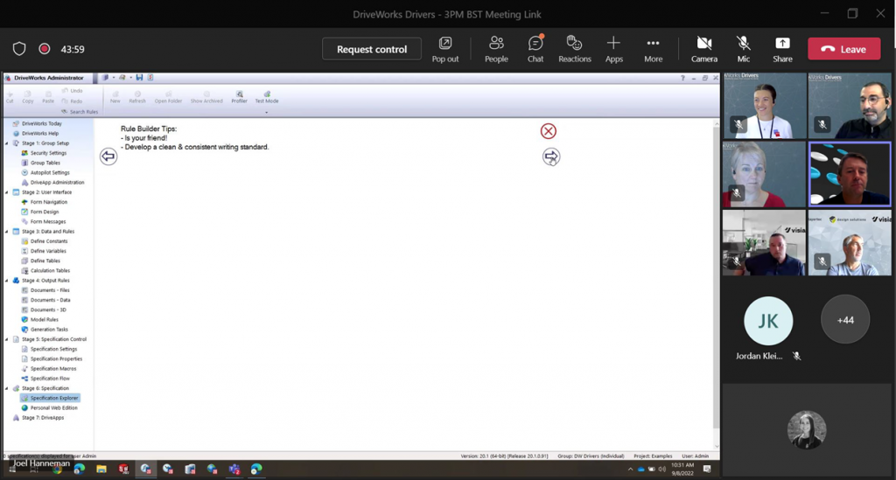Click the right arrow navigation icon

coord(551,157)
